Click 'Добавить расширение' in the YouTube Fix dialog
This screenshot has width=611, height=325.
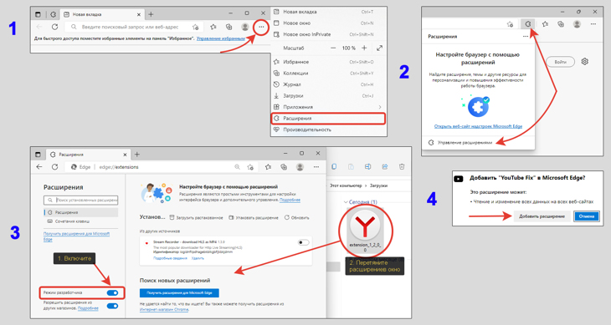pos(542,216)
